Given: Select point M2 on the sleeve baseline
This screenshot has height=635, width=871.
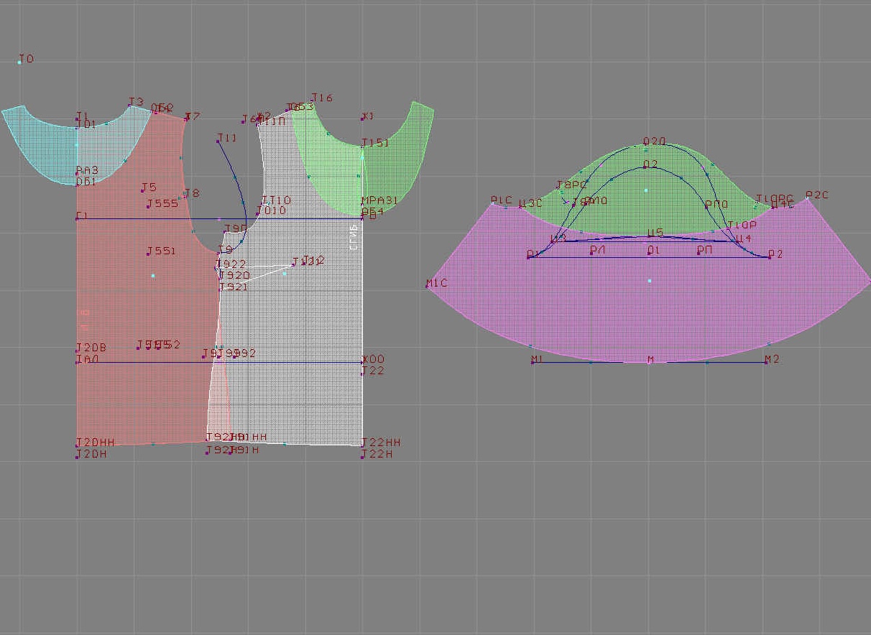Looking at the screenshot, I should 766,362.
